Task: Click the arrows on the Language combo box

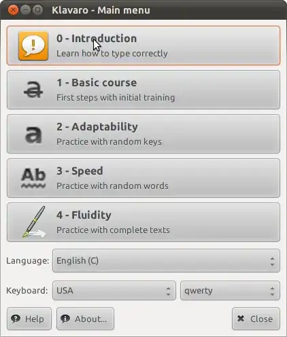Action: 272,262
